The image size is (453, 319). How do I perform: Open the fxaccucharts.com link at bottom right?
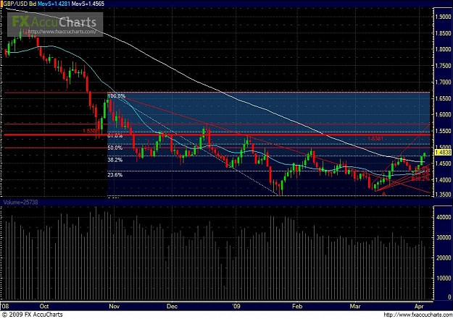tap(417, 315)
